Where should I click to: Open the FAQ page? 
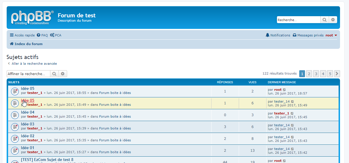[42, 35]
